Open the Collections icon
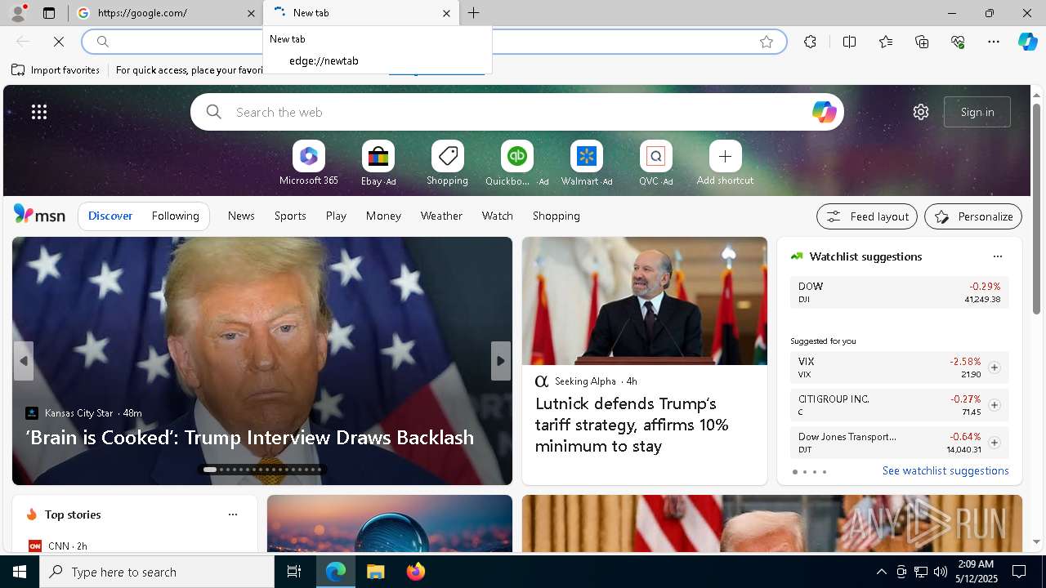Screen dimensions: 1046x588 click(x=922, y=42)
